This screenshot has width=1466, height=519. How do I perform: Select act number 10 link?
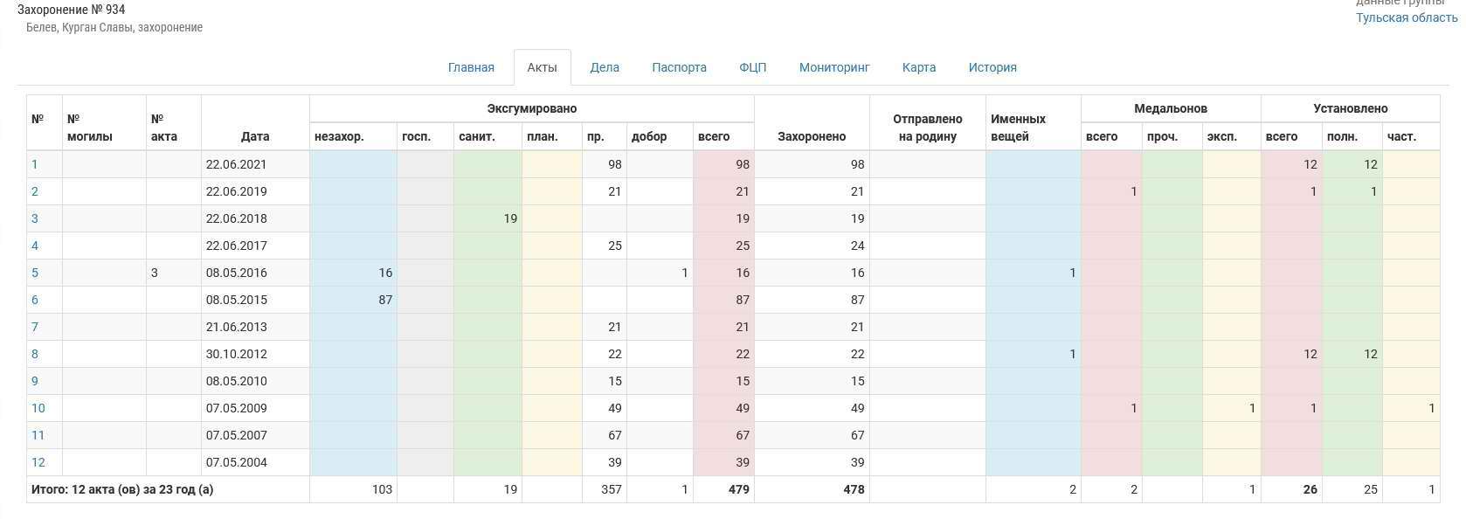click(x=38, y=408)
